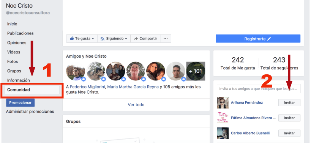Image resolution: width=311 pixels, height=143 pixels.
Task: Open the +101 more friends thumbnail
Action: [x=196, y=71]
